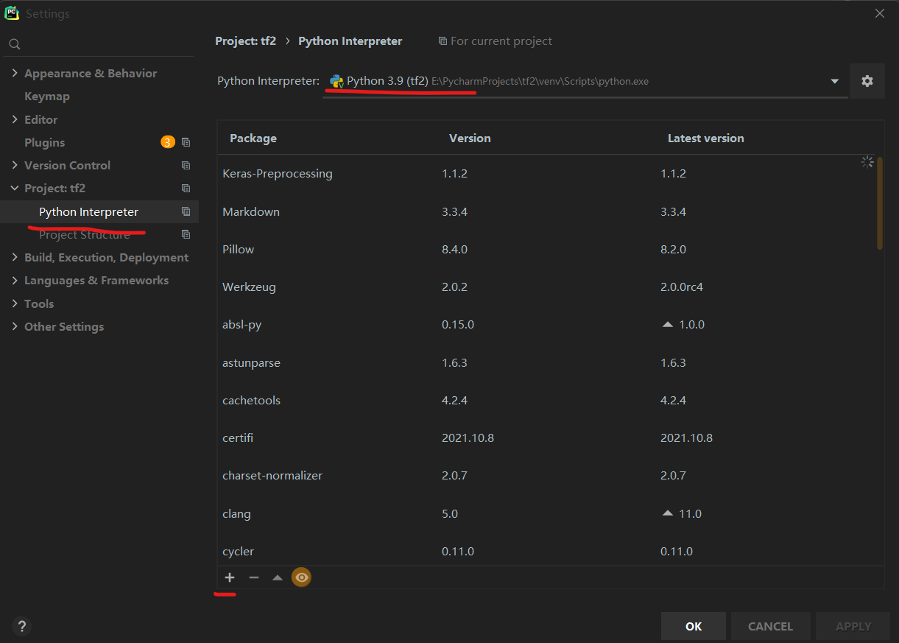This screenshot has width=899, height=643.
Task: Click the upgrade arrow beside clang 11.0
Action: point(668,513)
